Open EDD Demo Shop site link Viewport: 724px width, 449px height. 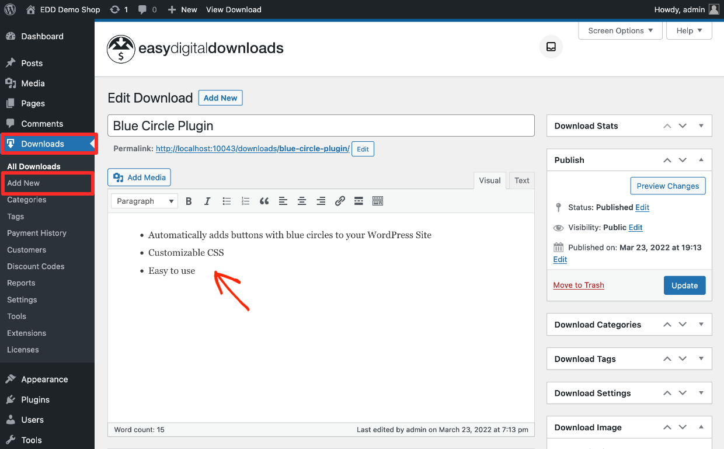point(63,9)
